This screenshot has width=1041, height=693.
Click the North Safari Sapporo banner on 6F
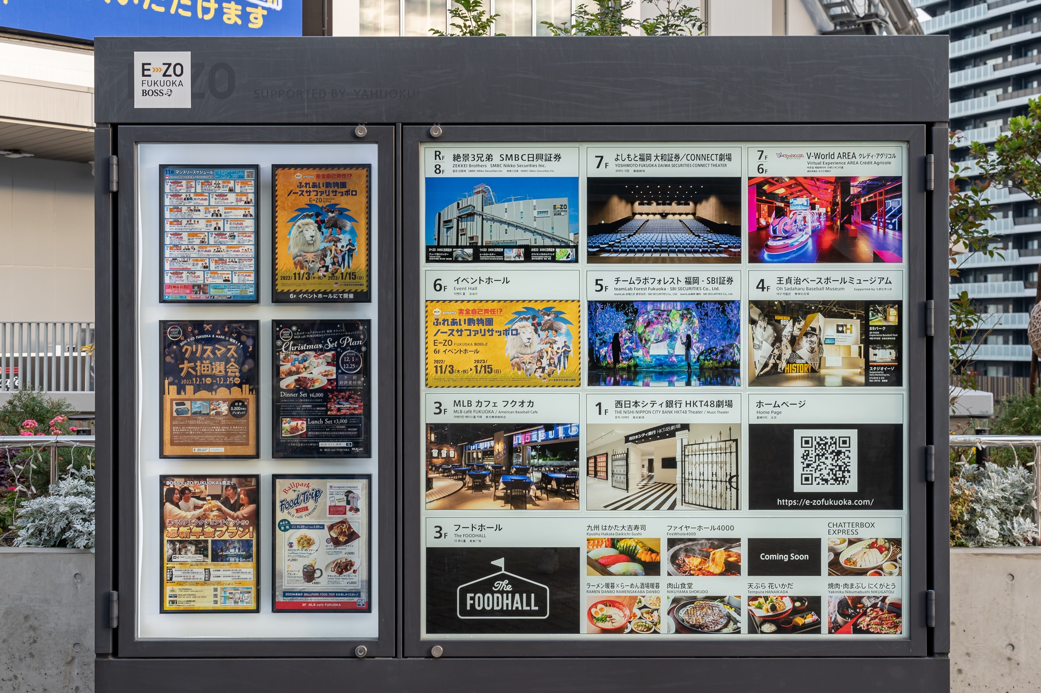click(x=502, y=343)
